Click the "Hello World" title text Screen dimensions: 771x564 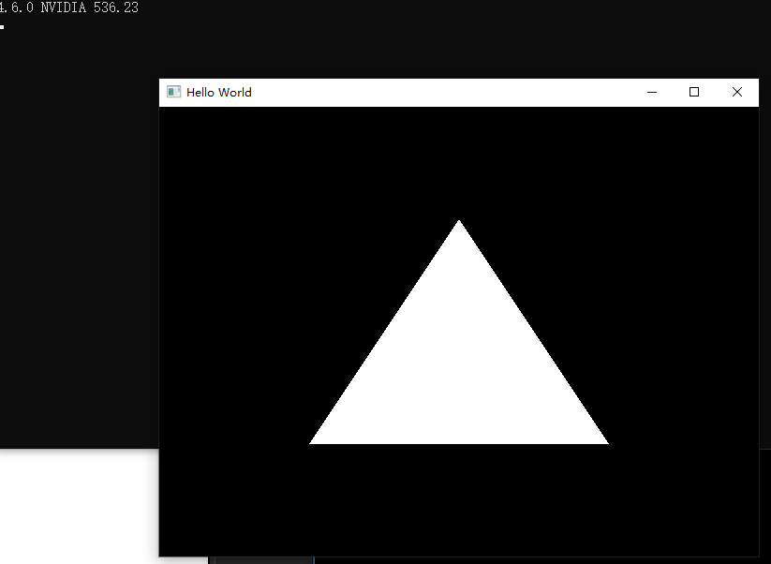click(x=218, y=92)
